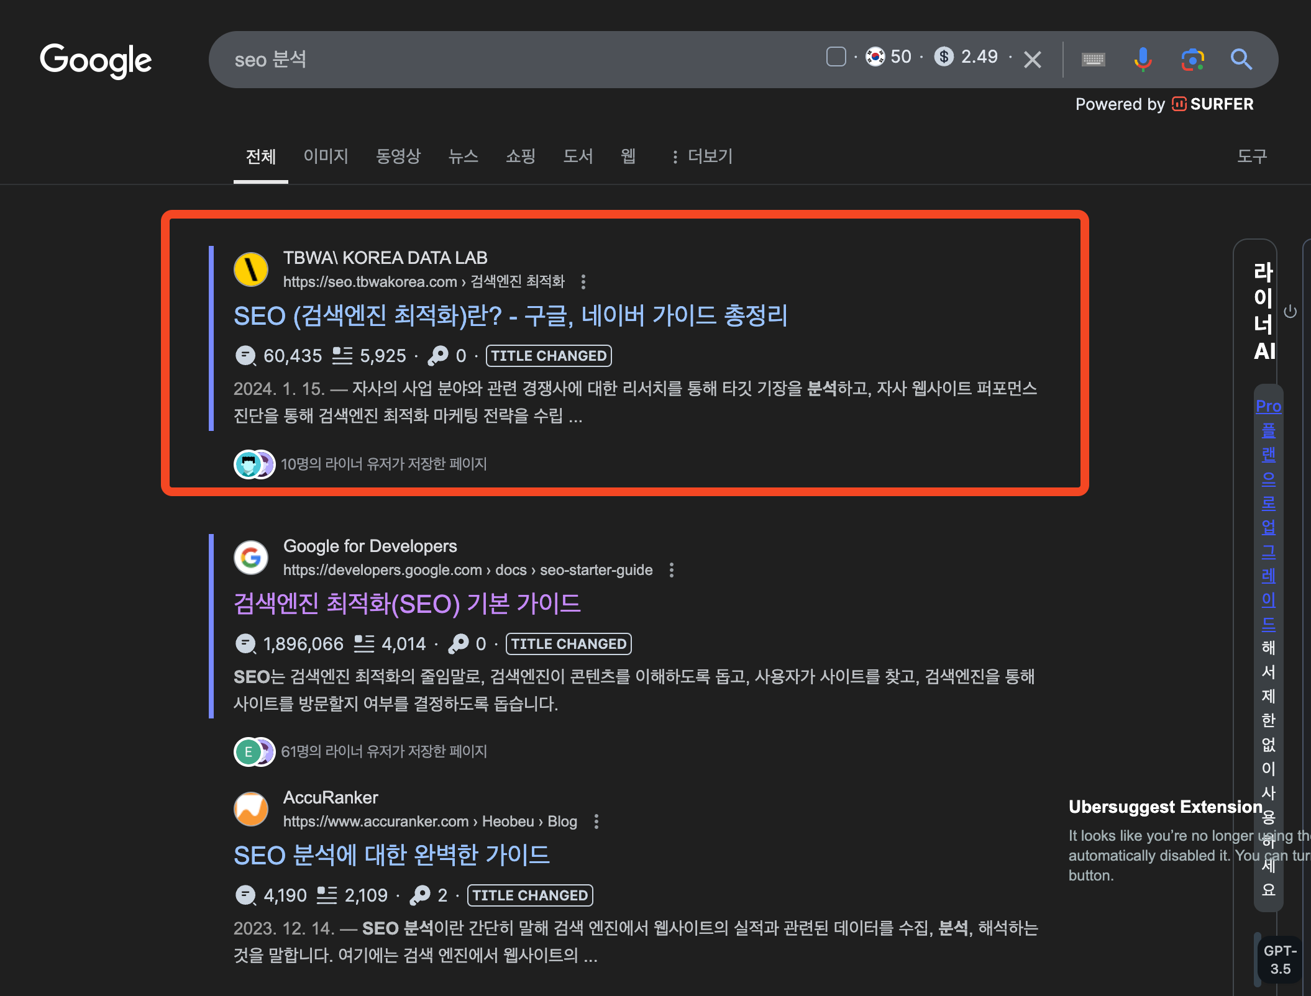Click Google Developers result traffic icon
Image resolution: width=1311 pixels, height=996 pixels.
pos(245,644)
